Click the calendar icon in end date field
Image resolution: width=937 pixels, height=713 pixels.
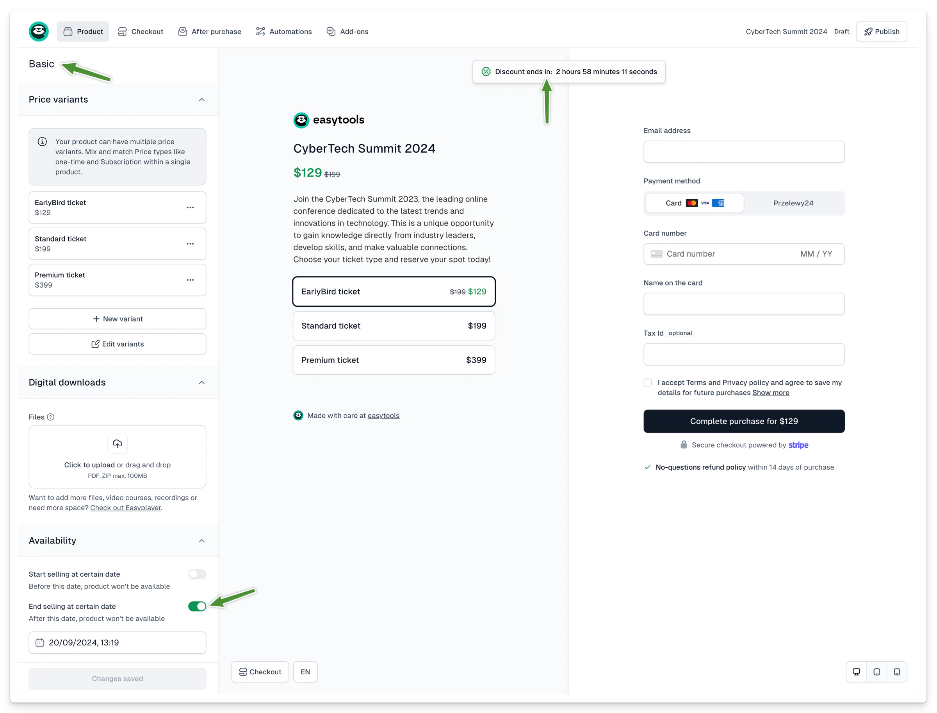tap(40, 643)
